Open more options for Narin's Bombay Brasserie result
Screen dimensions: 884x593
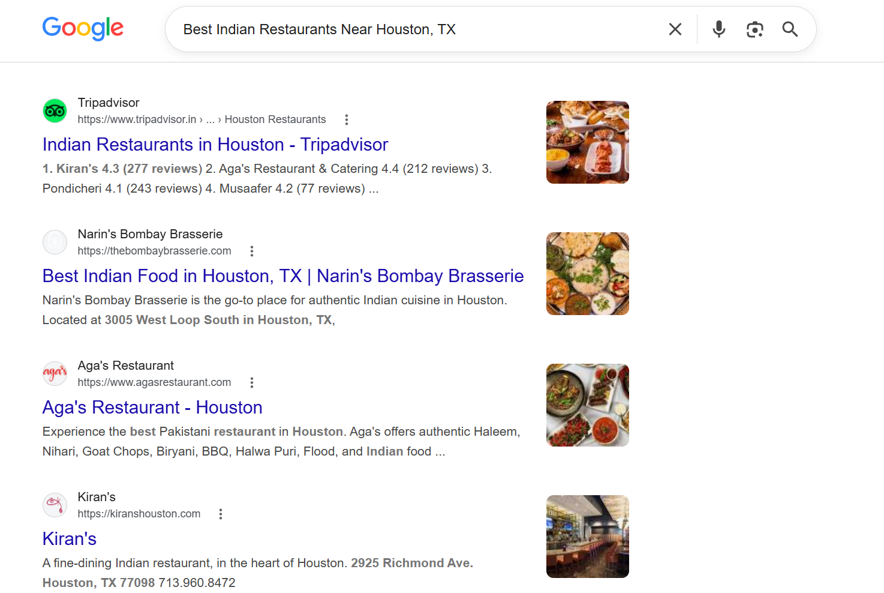(x=252, y=251)
